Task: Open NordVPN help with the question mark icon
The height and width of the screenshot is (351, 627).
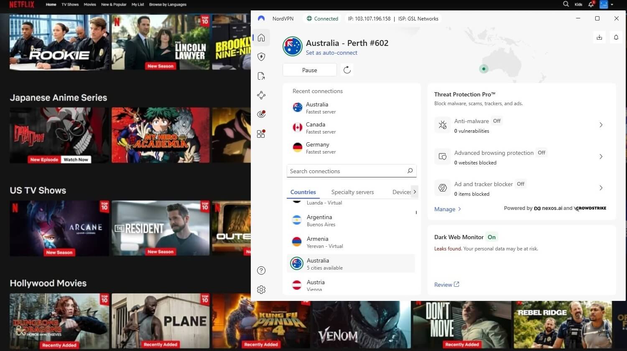Action: [261, 270]
